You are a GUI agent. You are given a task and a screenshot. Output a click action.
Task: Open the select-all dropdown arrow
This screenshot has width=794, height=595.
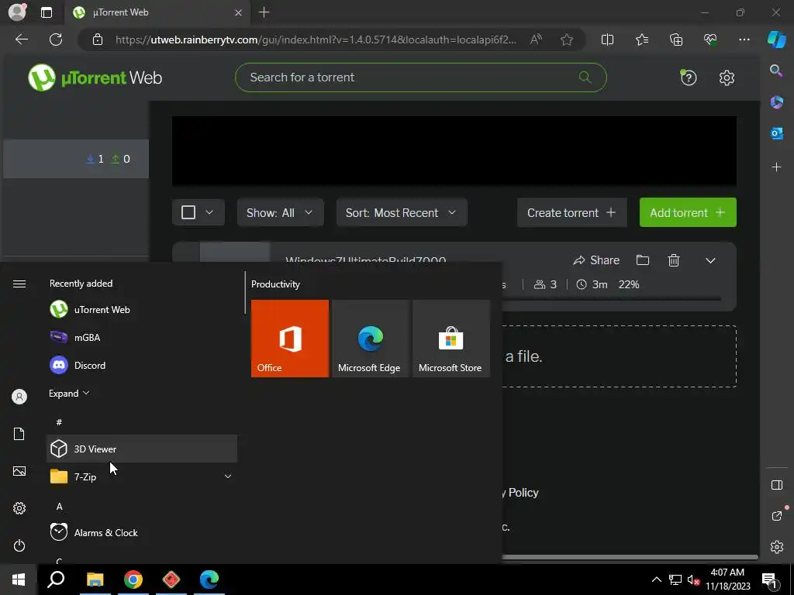[x=209, y=212]
